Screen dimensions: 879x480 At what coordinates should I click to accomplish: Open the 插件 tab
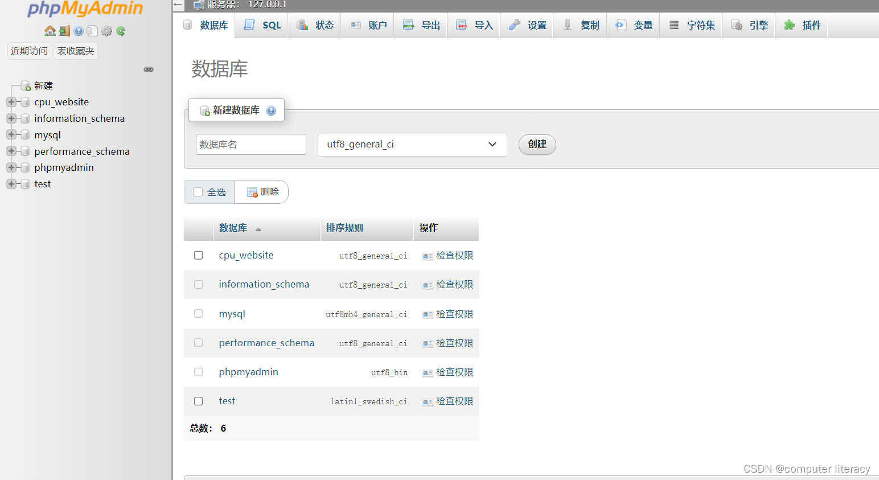(x=802, y=25)
